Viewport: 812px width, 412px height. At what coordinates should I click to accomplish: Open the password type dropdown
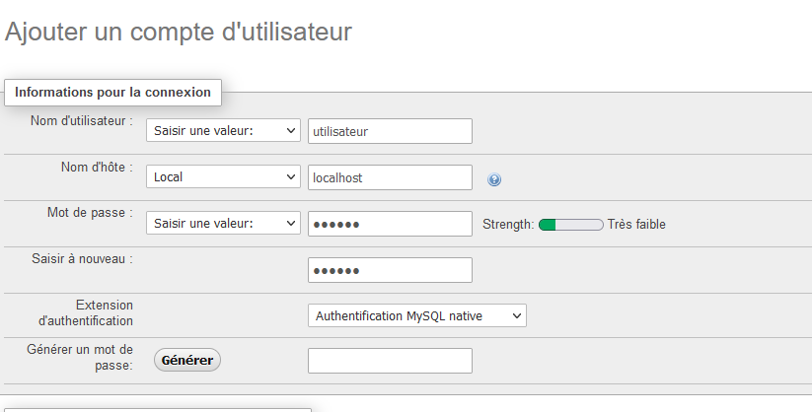223,224
